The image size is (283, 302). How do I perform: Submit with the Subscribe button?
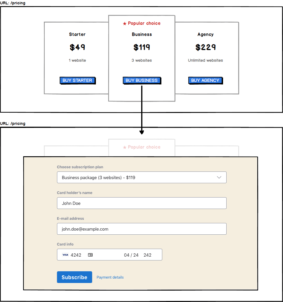[74, 277]
